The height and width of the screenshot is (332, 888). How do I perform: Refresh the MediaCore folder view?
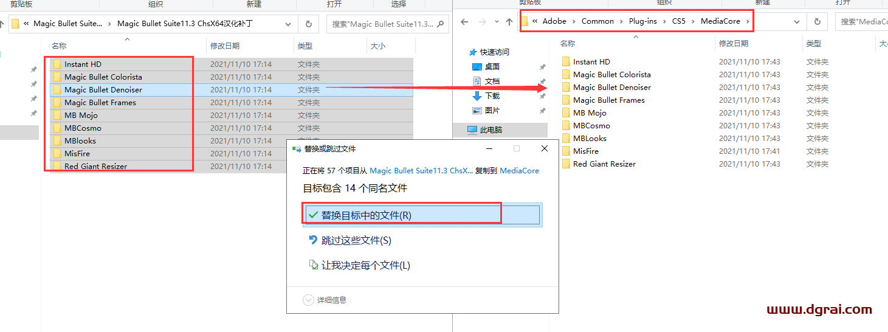tap(817, 22)
